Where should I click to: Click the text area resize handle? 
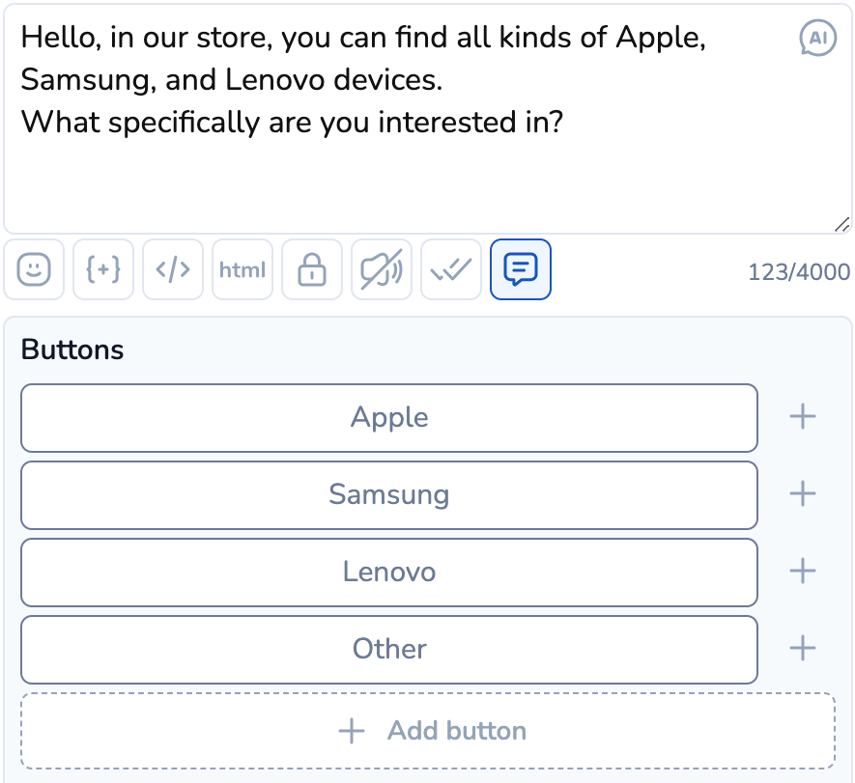pyautogui.click(x=841, y=224)
